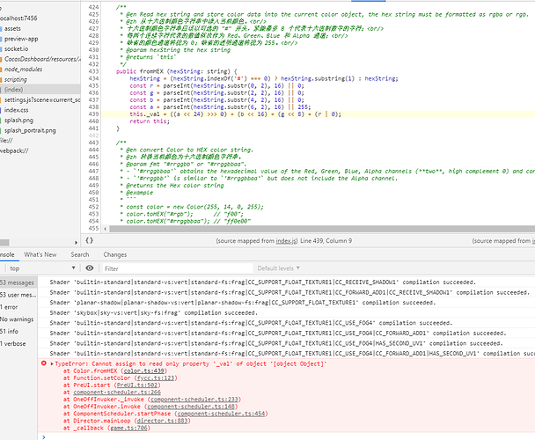Click the code editor horizontal scrollbar
The width and height of the screenshot is (535, 440).
tap(322, 229)
